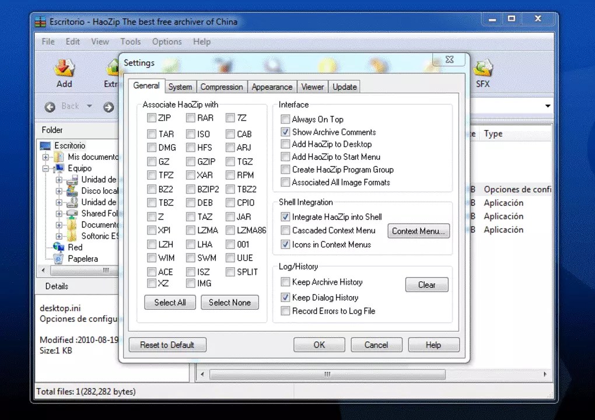Enable 7Z file association checkbox
Viewport: 595px width, 420px height.
pyautogui.click(x=230, y=118)
